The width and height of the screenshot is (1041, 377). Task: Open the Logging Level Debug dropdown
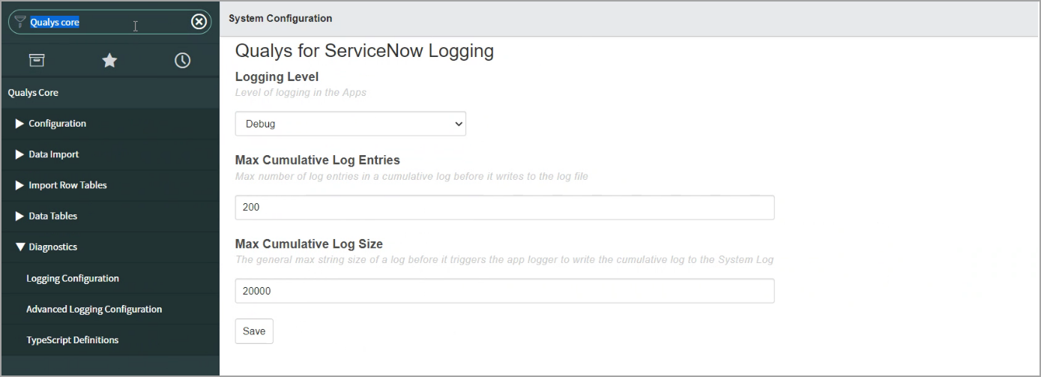pyautogui.click(x=351, y=124)
